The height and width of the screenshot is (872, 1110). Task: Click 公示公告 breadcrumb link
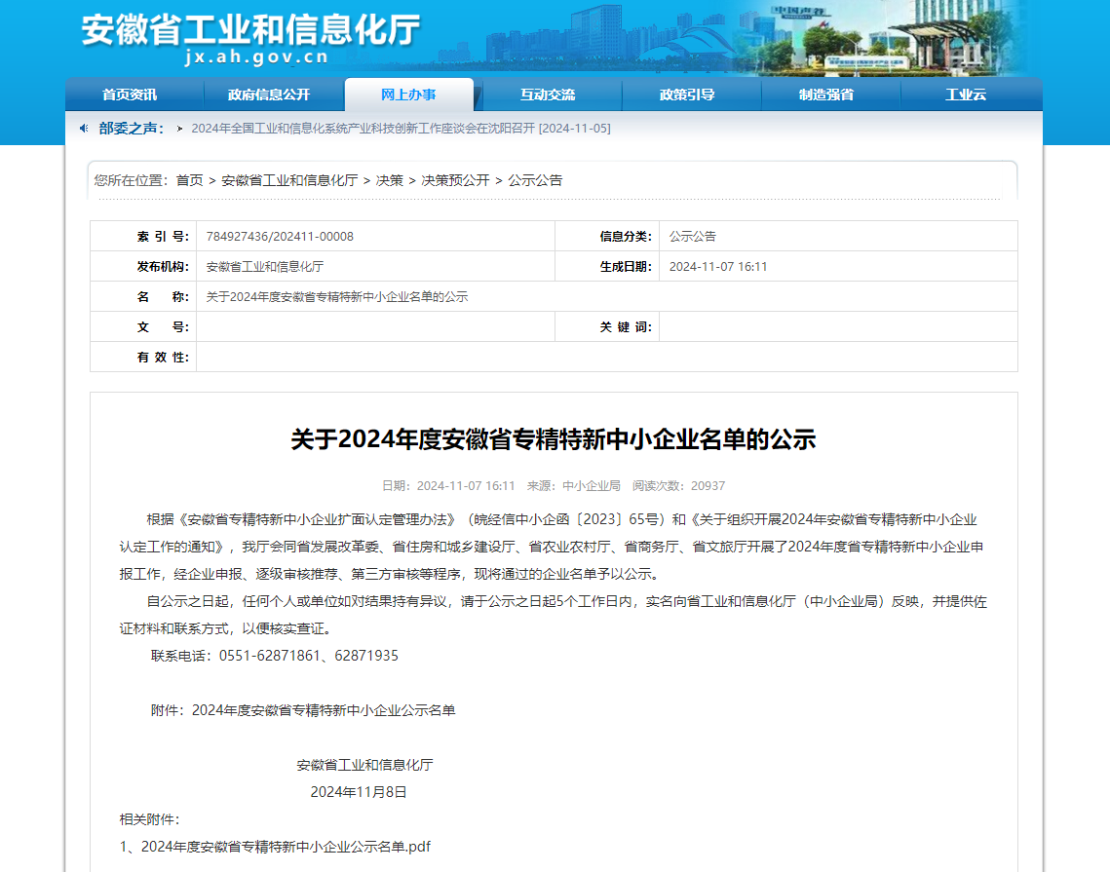(x=535, y=180)
